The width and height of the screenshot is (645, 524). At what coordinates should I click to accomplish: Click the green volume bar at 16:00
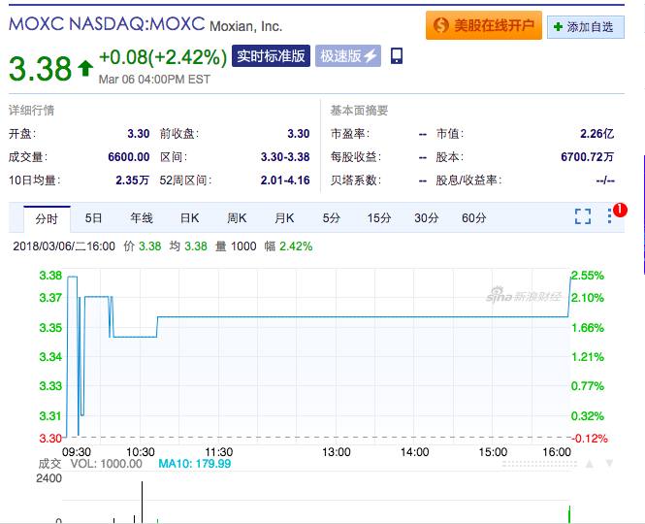tap(569, 513)
